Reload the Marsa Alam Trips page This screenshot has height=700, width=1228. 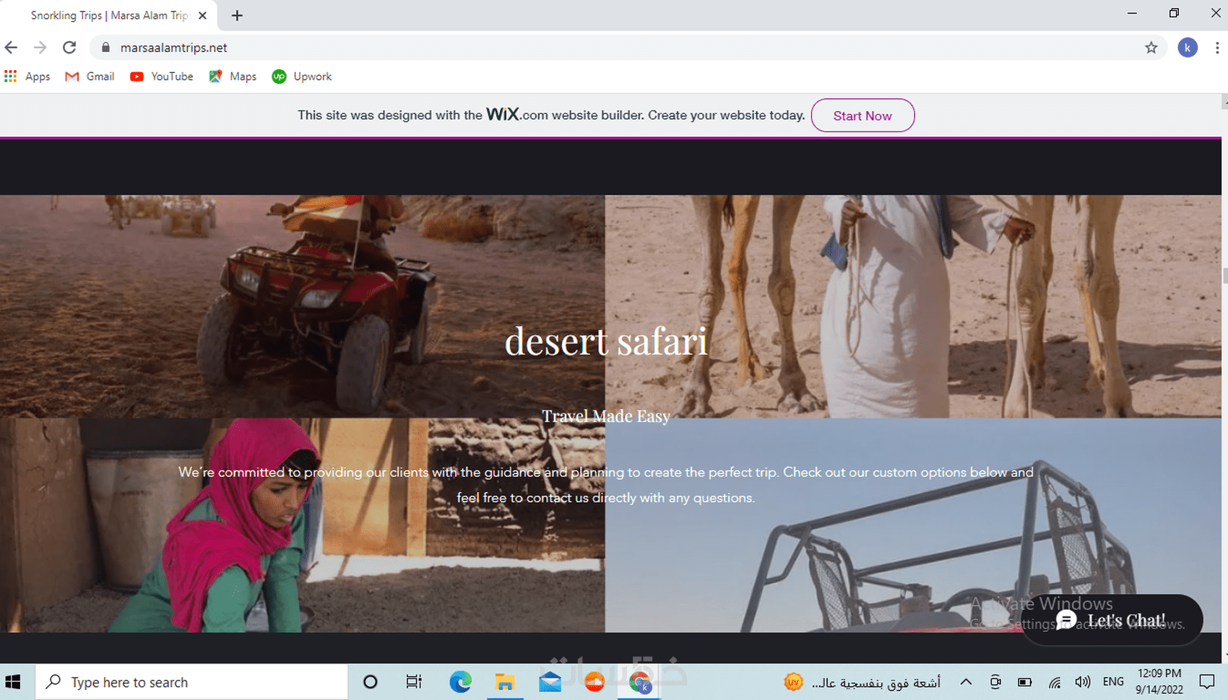pos(69,48)
